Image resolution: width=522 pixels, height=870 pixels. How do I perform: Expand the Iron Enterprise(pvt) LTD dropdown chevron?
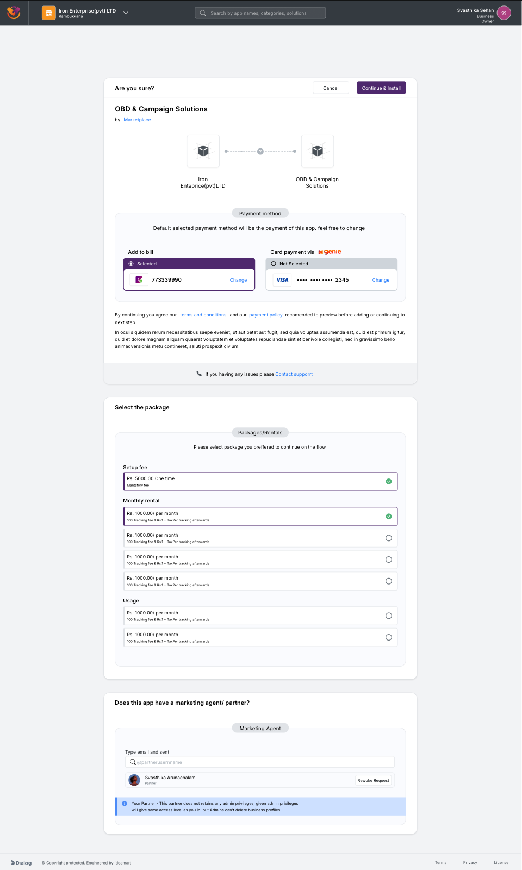[126, 13]
